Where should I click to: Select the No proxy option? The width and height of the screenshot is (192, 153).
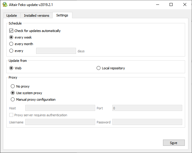13,86
